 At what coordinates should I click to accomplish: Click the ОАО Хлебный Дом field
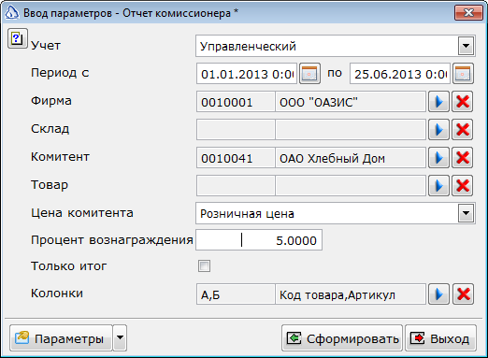click(x=351, y=158)
